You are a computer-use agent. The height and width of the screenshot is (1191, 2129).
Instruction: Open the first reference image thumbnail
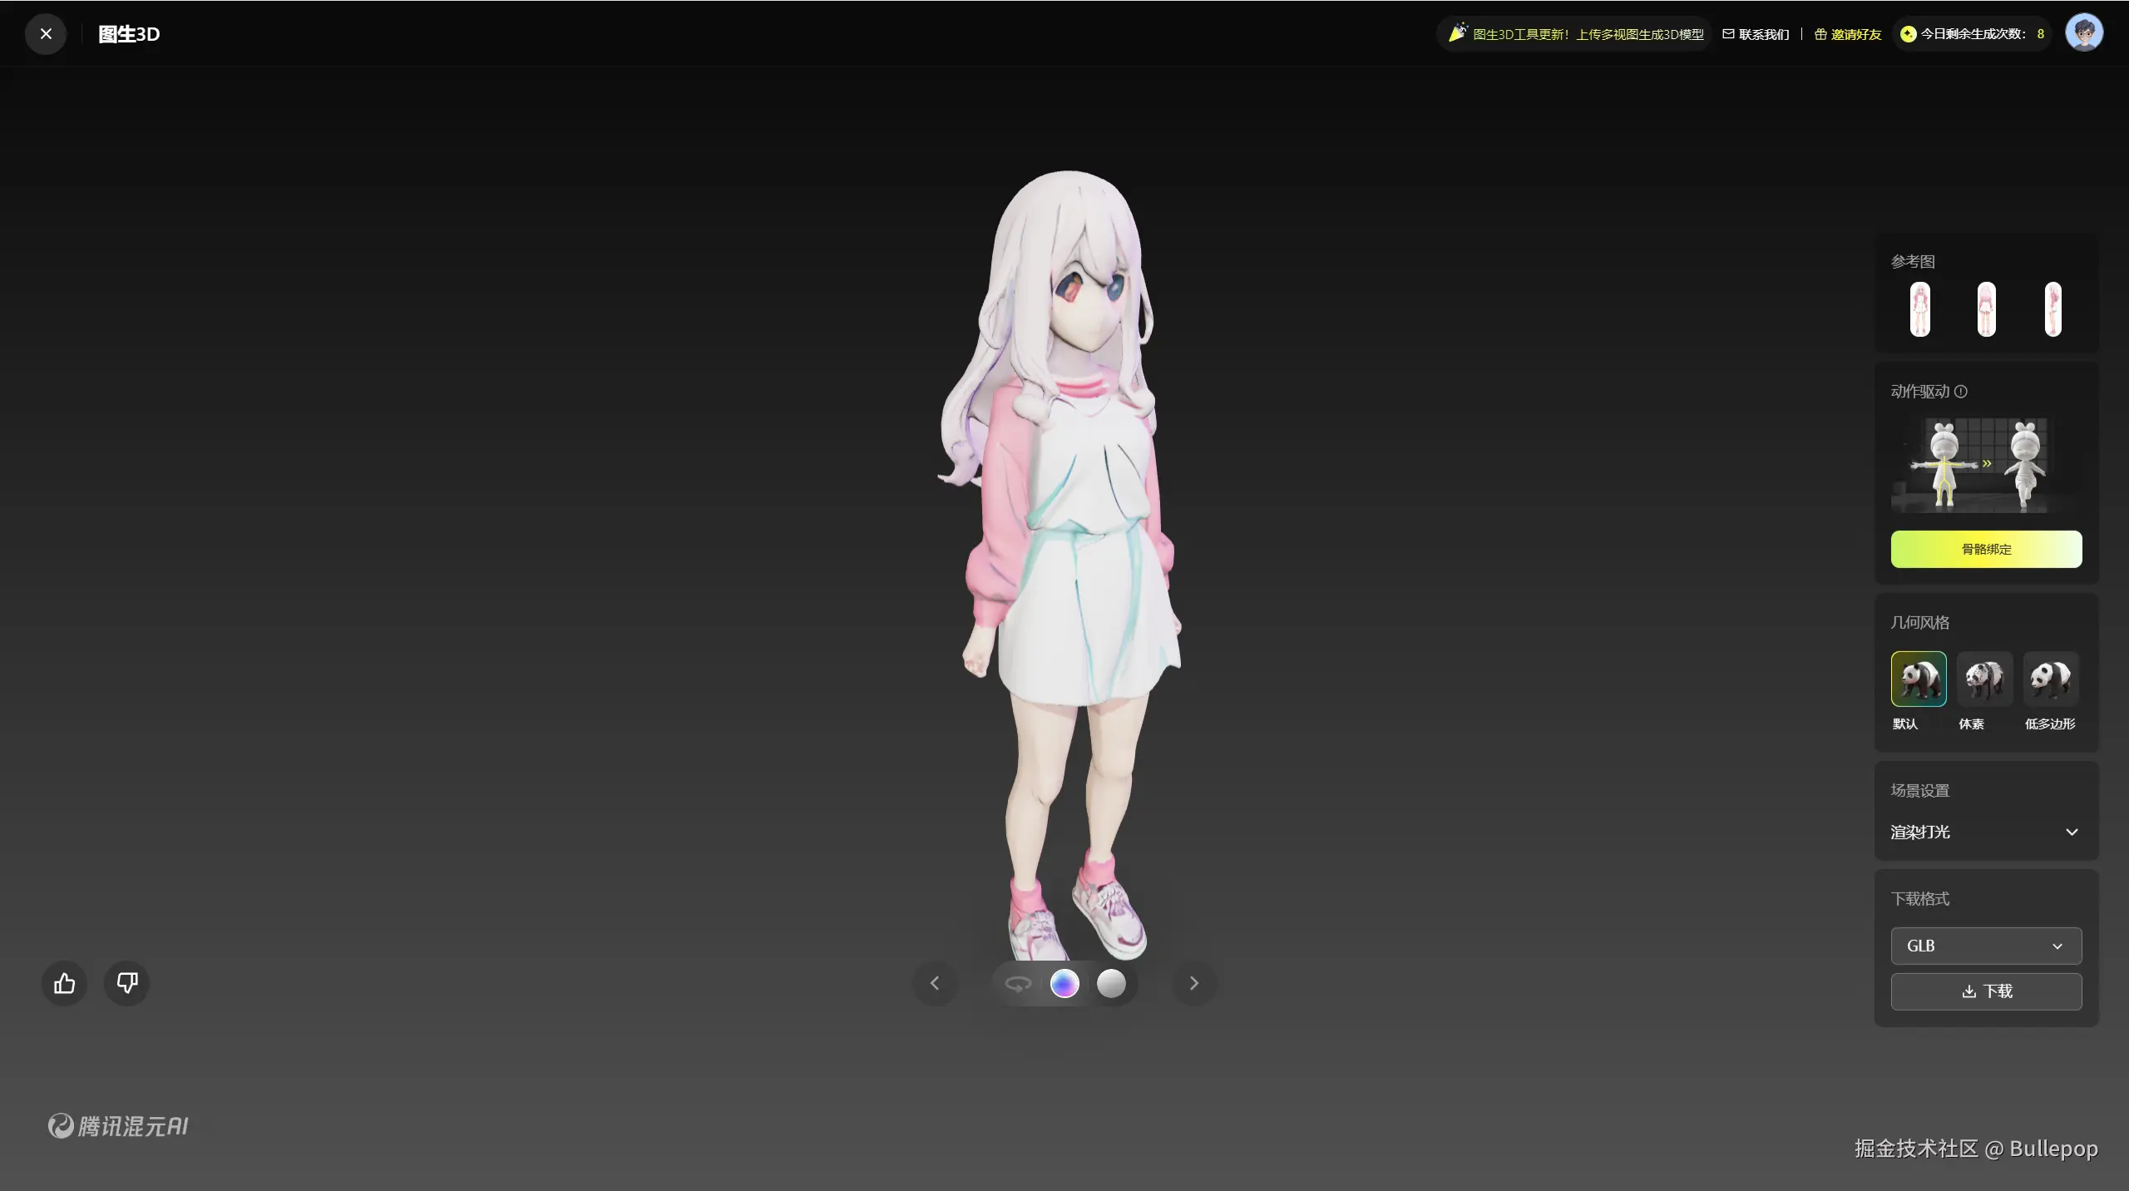click(x=1919, y=309)
